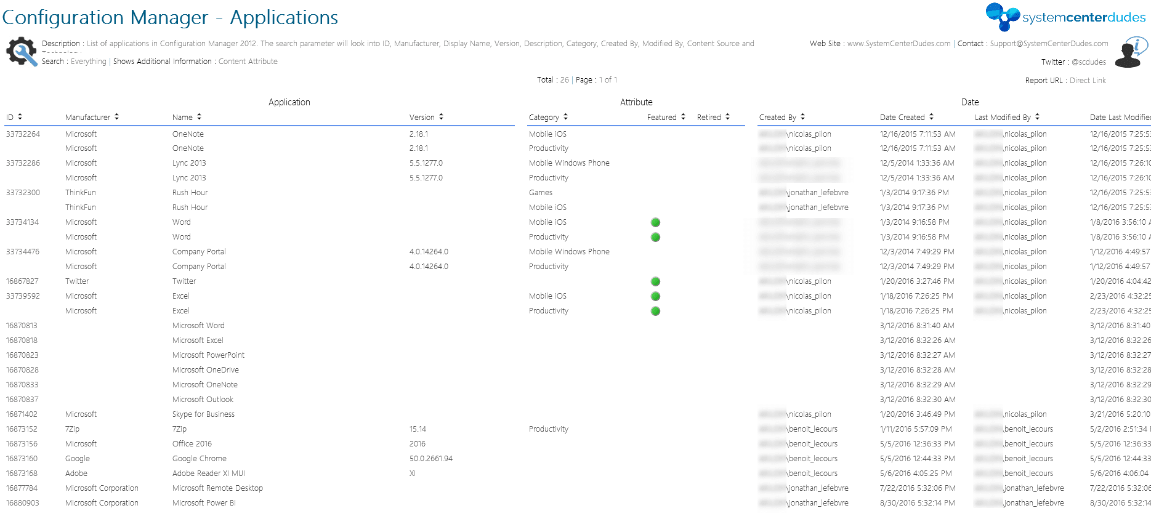Sort by ID column arrows
Screen dimensions: 1151x516
[x=20, y=117]
